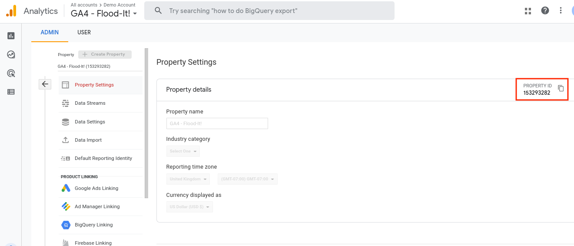Open Google Ads Linking
This screenshot has width=574, height=246.
pyautogui.click(x=100, y=188)
